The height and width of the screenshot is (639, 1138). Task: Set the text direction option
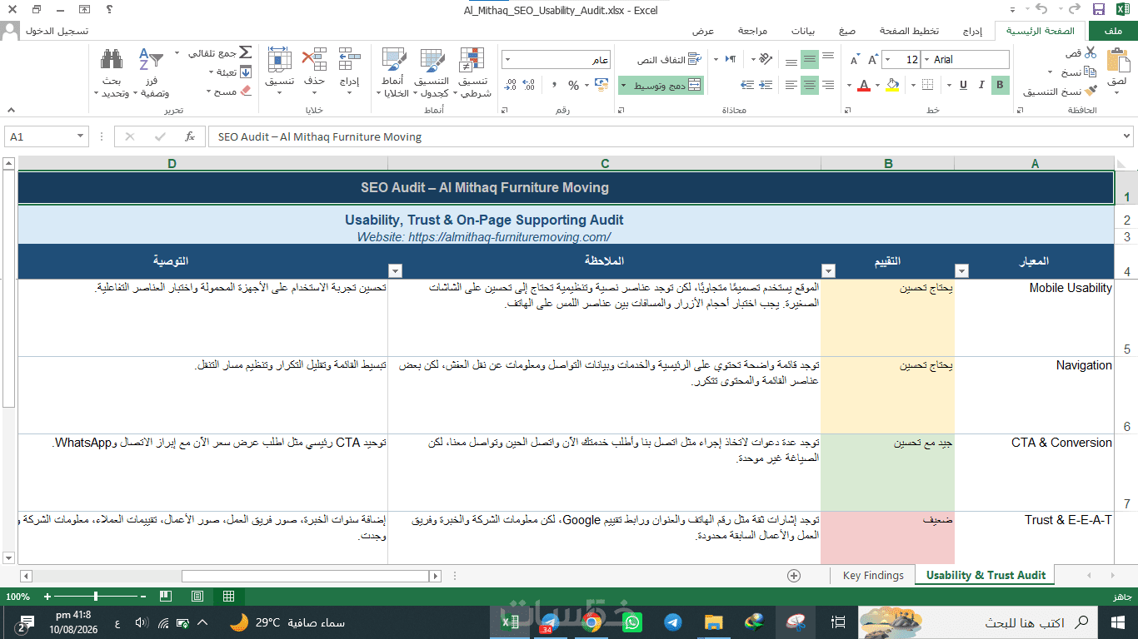[x=730, y=60]
